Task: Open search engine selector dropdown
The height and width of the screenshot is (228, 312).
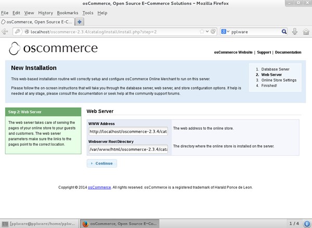Action: 225,31
